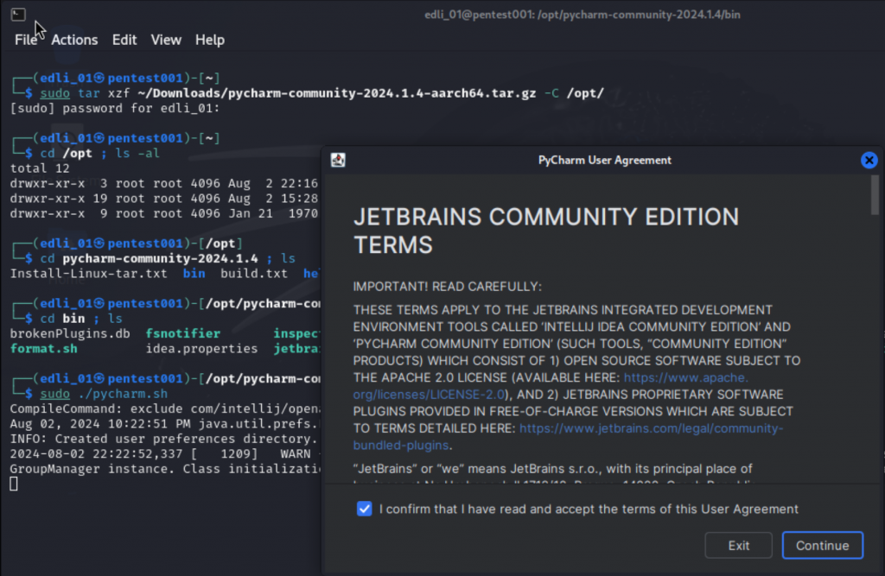The image size is (885, 576).
Task: Click the 'JETBRAINS COMMUNITY EDITION TERMS' heading
Action: pos(546,231)
